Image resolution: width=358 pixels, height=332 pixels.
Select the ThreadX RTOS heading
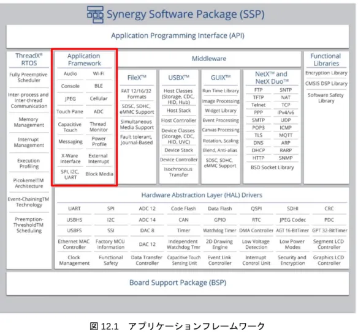29,59
